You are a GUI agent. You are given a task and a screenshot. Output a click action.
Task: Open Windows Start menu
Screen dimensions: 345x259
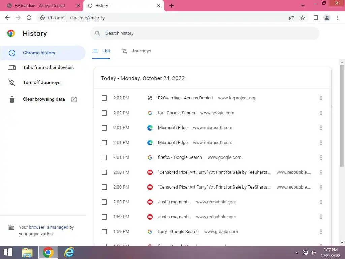coord(8,252)
